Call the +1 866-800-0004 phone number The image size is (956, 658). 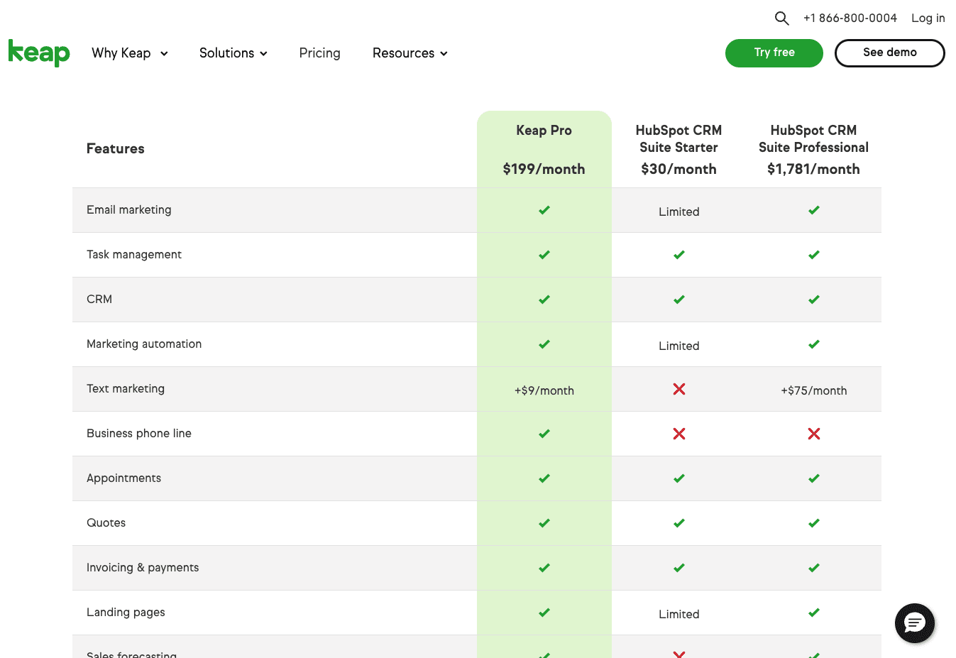850,18
